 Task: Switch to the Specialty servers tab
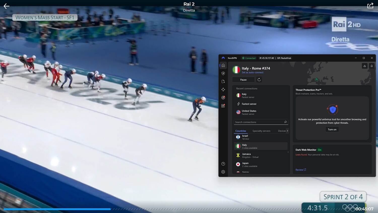tap(261, 131)
